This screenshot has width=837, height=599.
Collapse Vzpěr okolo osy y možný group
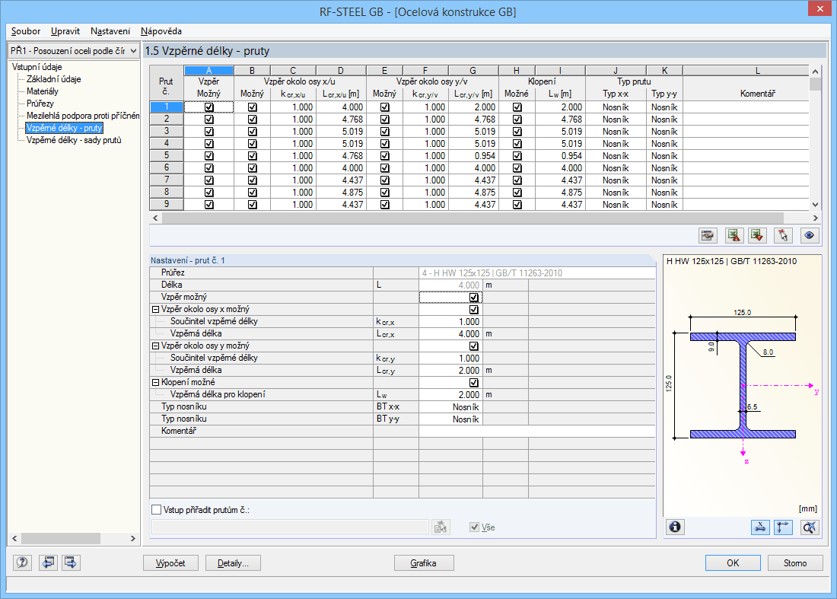click(x=155, y=346)
